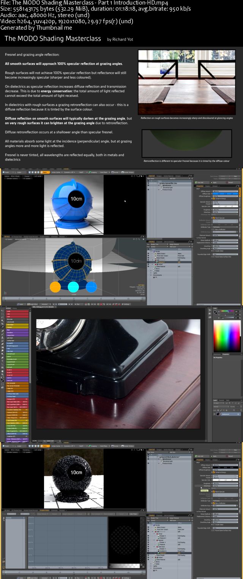Select the Eyedropper tool in Photoshop

pos(2,327)
